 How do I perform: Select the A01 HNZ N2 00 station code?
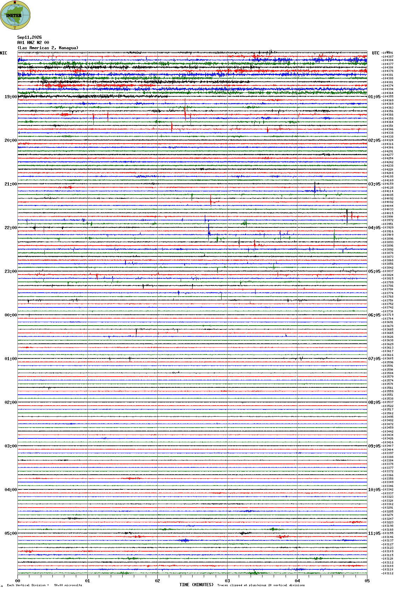[33, 43]
